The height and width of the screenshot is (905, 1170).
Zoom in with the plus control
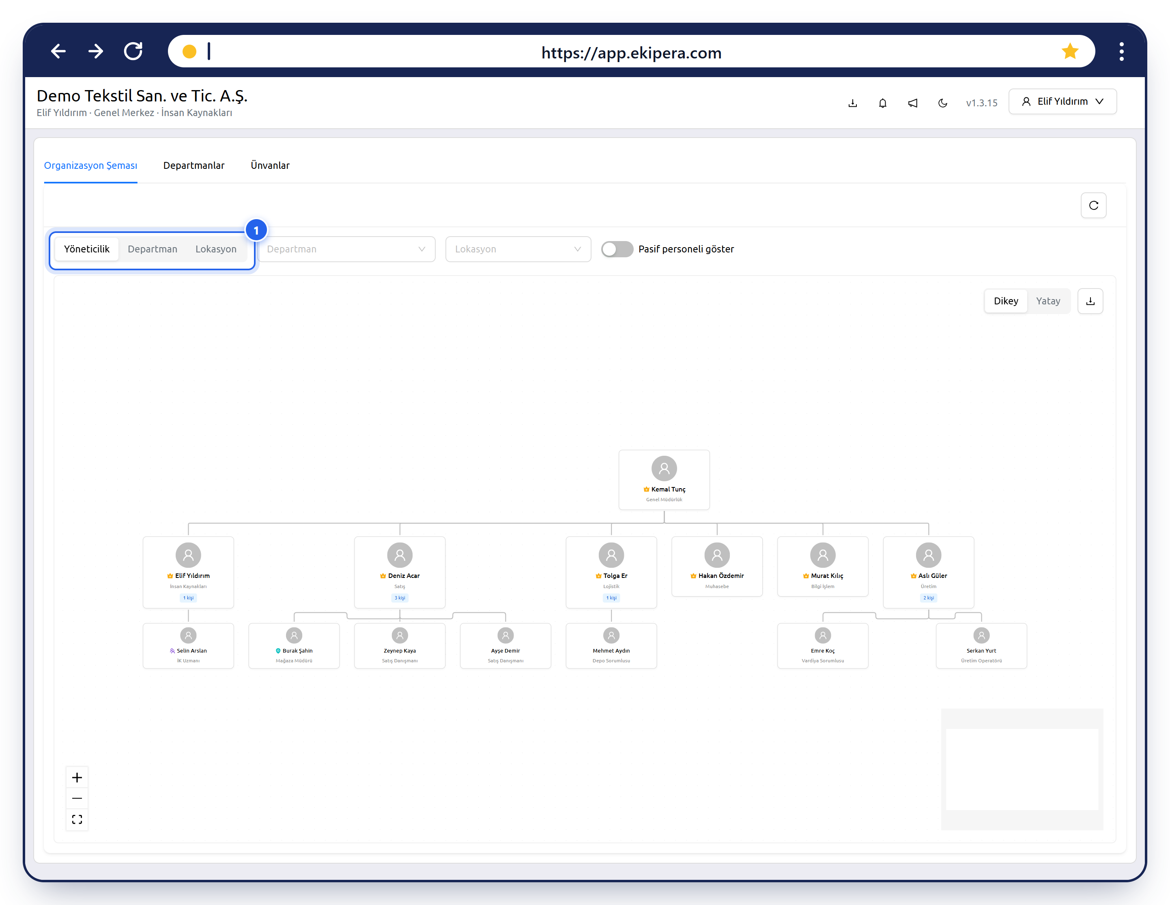point(77,778)
